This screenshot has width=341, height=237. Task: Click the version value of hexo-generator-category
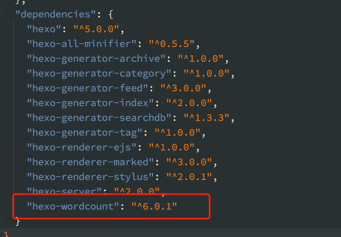(207, 73)
